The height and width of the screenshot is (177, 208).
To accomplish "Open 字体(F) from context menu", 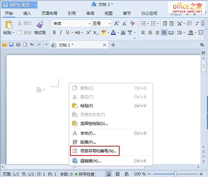I will [x=111, y=133].
